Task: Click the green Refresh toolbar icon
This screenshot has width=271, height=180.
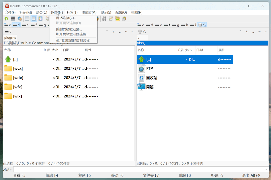Action: tap(6, 18)
